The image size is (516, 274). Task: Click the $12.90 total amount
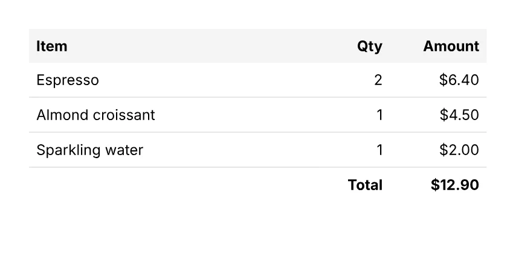tap(455, 185)
